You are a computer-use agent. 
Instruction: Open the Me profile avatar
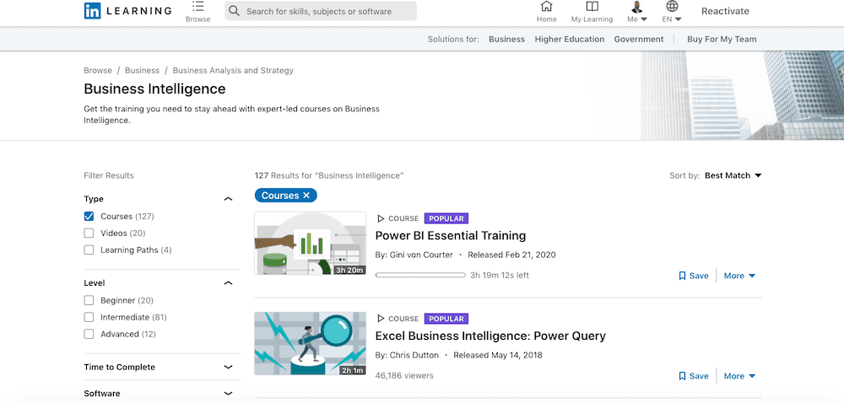click(637, 7)
